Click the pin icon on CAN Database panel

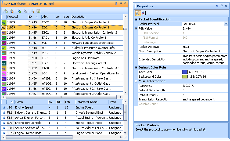click(121, 3)
